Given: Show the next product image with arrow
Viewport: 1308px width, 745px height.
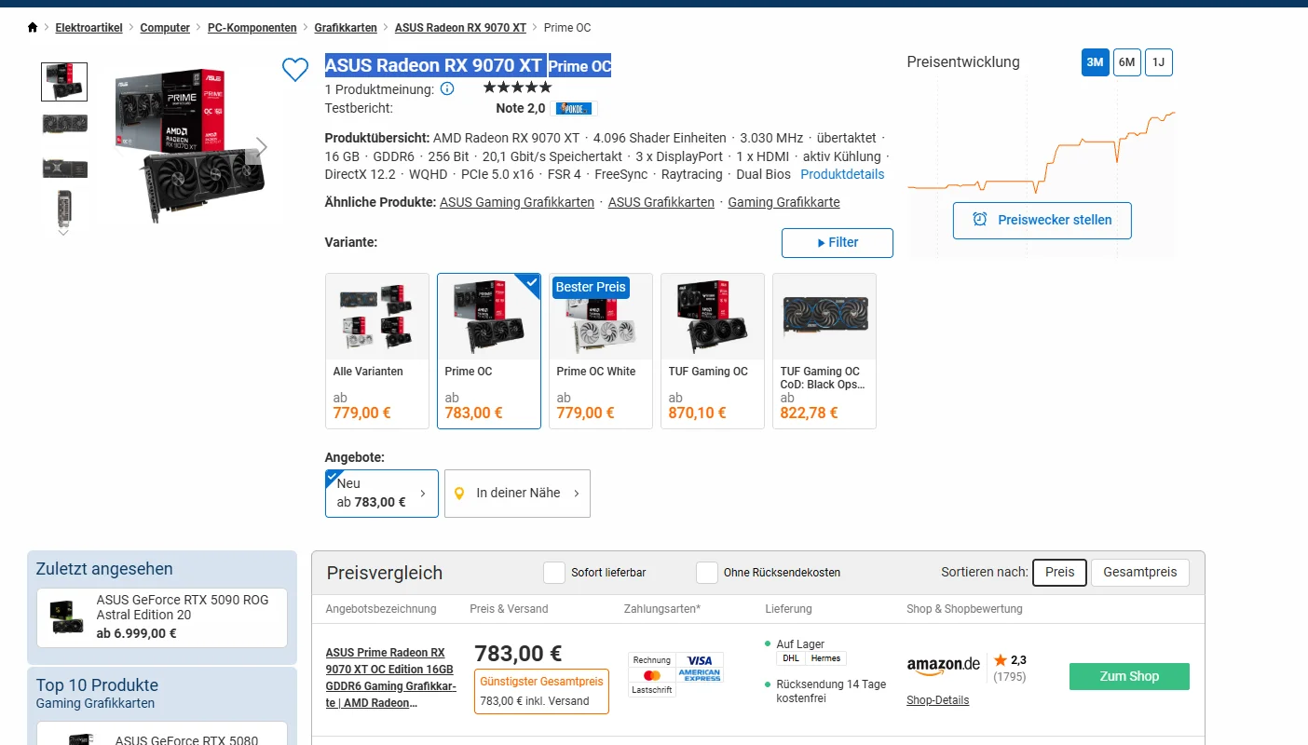Looking at the screenshot, I should tap(262, 147).
